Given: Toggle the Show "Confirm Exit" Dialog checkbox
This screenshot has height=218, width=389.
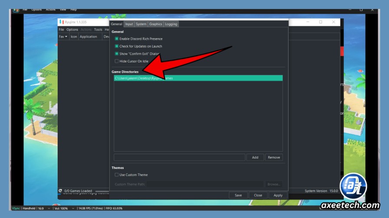Looking at the screenshot, I should point(117,53).
